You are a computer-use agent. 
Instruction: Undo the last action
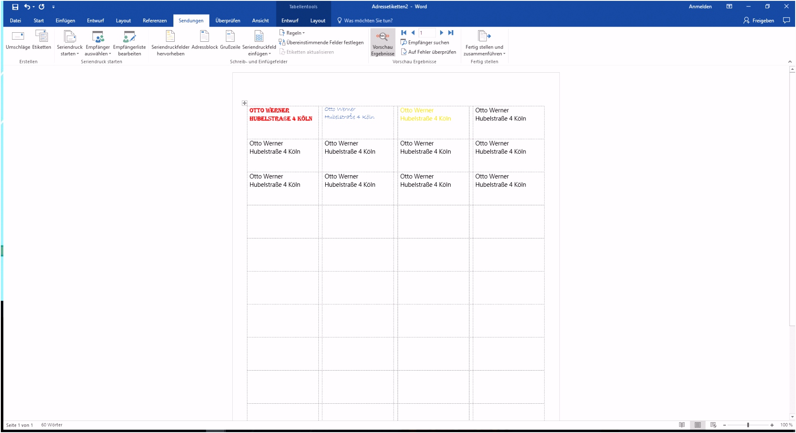click(27, 7)
